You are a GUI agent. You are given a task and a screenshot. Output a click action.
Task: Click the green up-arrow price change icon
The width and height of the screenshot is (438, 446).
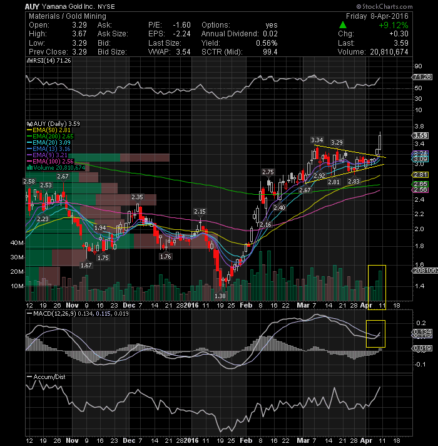[x=343, y=25]
